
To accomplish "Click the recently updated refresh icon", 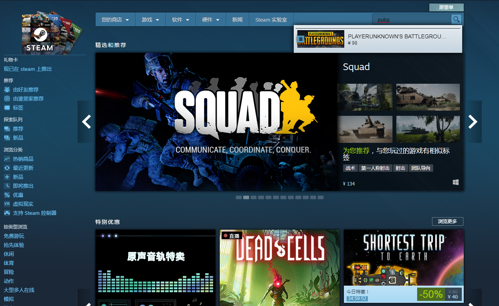I will pyautogui.click(x=7, y=168).
